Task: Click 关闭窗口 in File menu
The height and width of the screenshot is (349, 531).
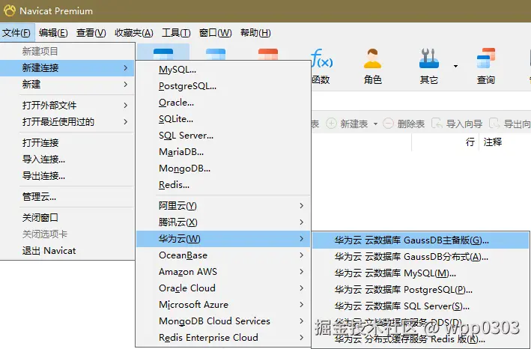Action: (x=67, y=218)
